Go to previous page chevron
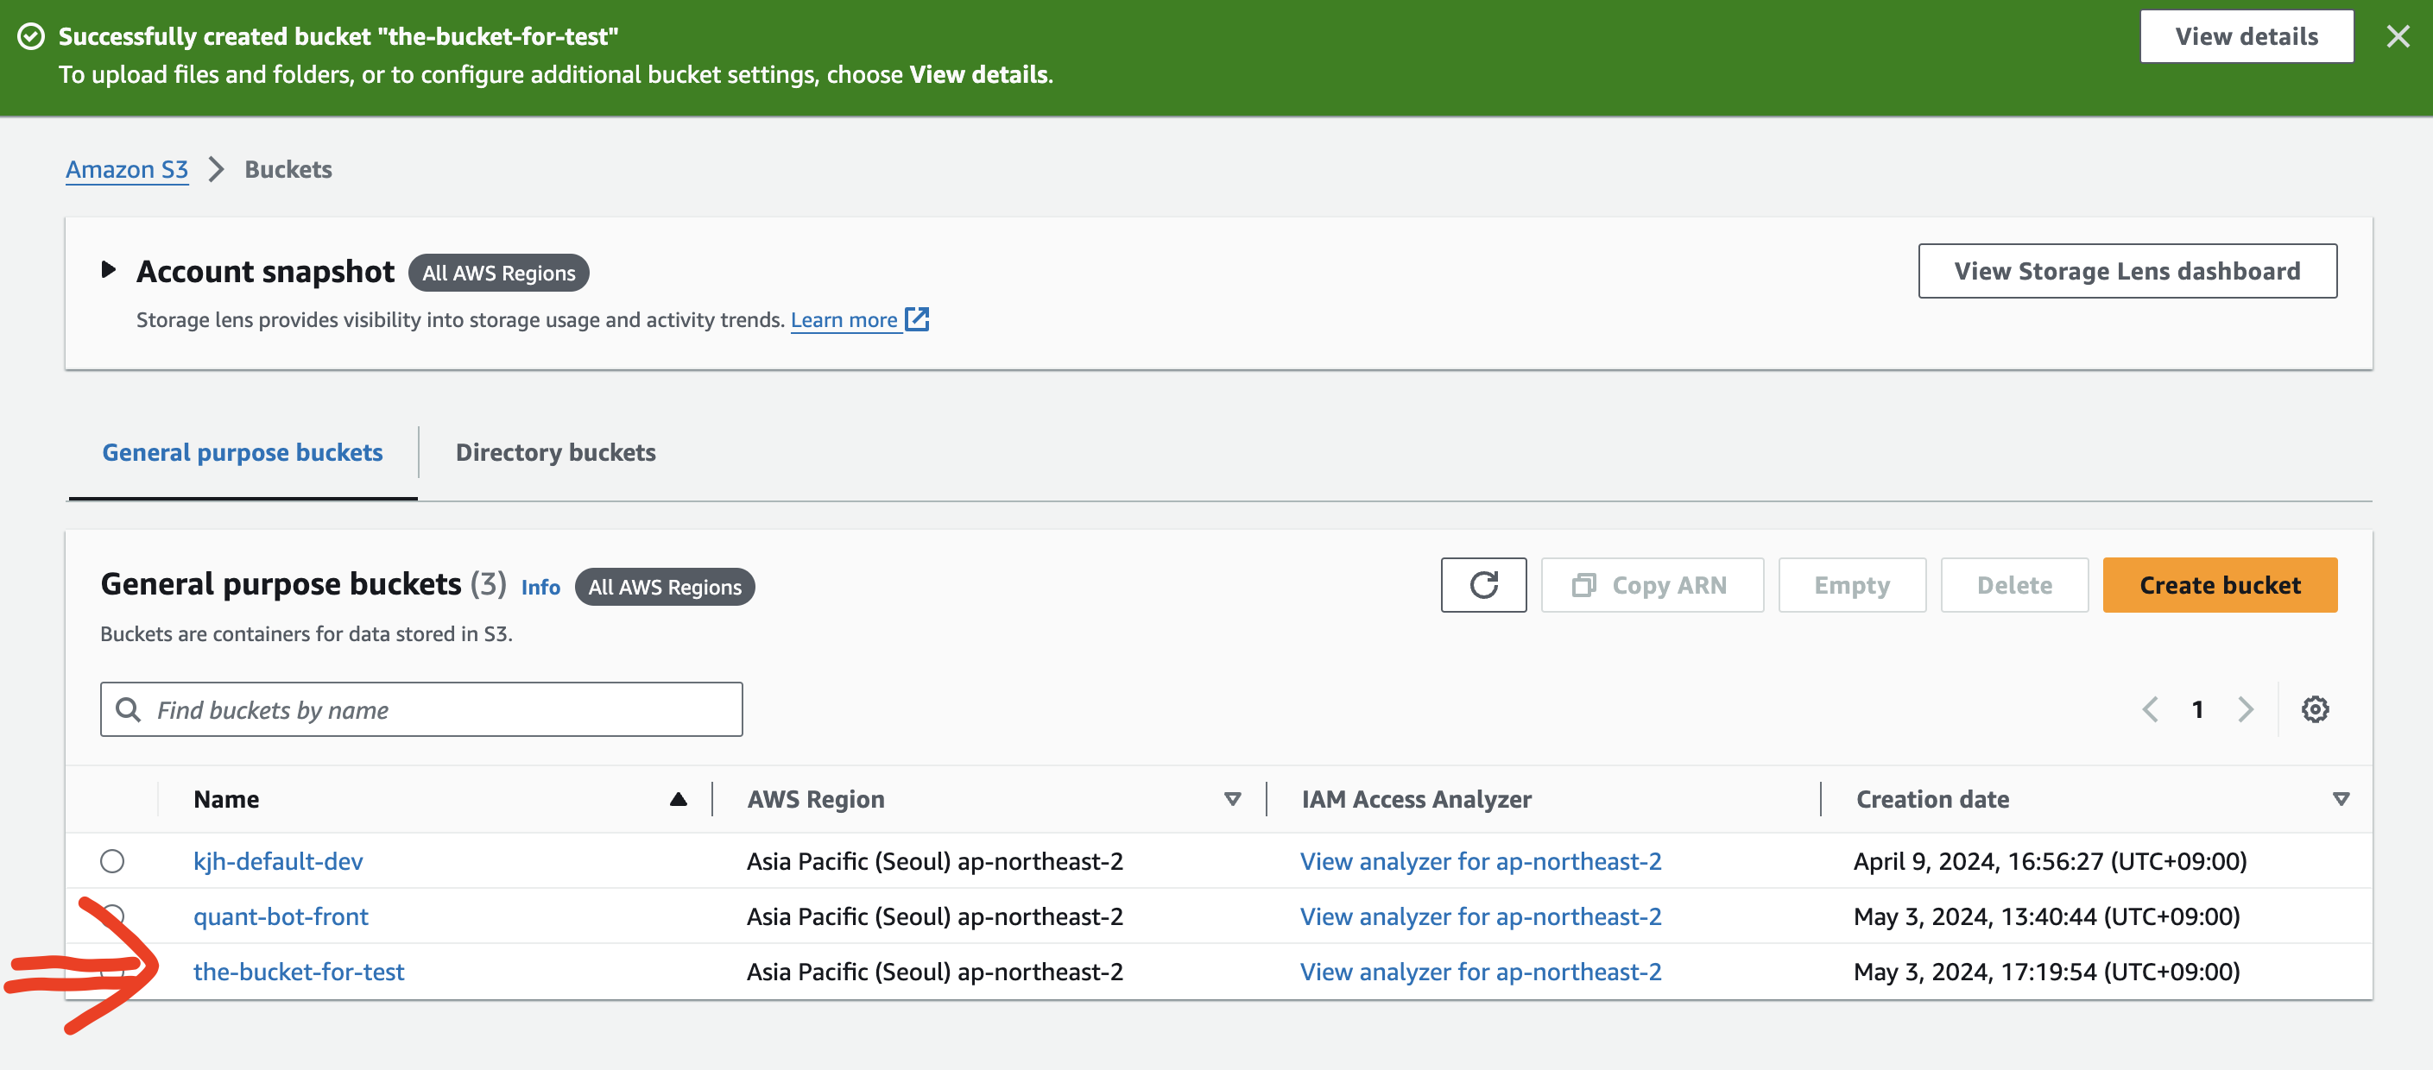 [2151, 708]
